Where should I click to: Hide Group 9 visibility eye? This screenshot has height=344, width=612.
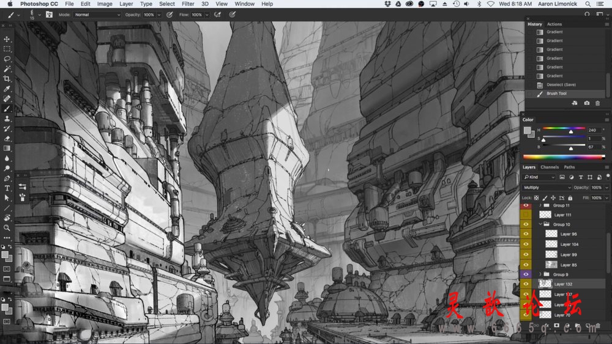click(x=526, y=274)
